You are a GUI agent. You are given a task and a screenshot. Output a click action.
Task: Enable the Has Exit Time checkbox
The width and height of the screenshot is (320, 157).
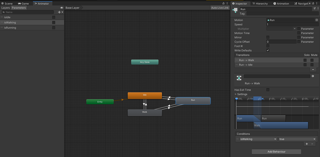(x=268, y=90)
